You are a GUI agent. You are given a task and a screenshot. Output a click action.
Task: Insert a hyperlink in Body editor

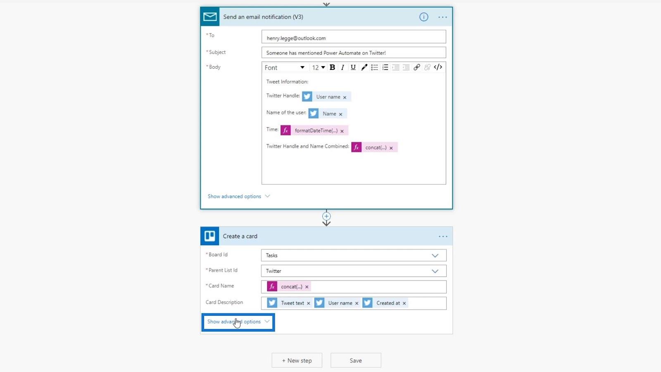point(417,67)
